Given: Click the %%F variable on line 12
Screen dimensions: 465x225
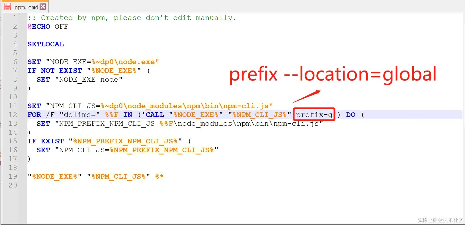Looking at the screenshot, I should pyautogui.click(x=112, y=115).
